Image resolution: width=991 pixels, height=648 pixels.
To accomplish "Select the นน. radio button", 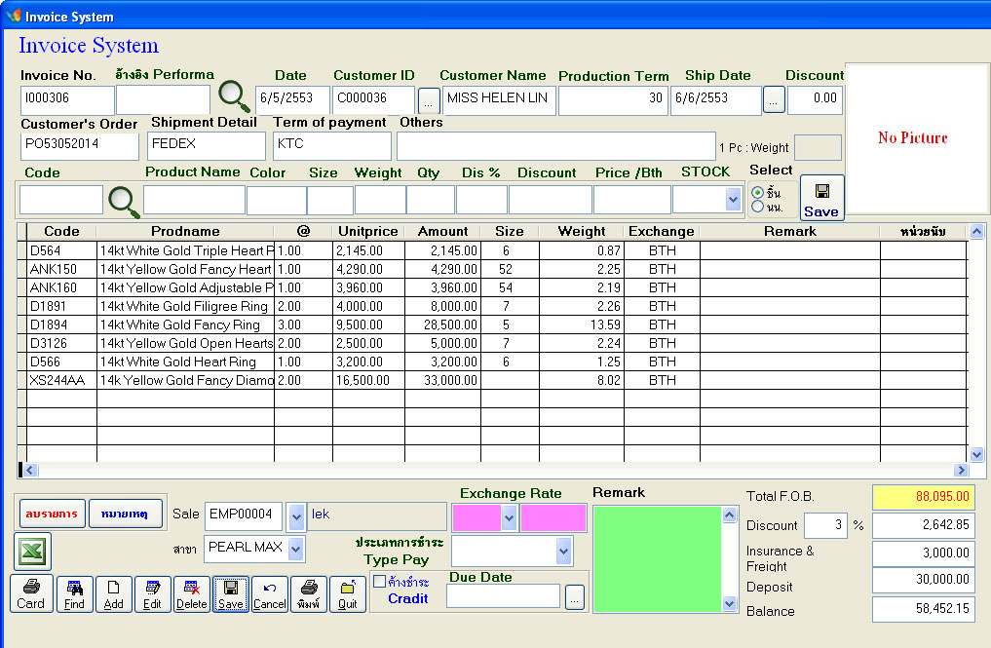I will 757,207.
